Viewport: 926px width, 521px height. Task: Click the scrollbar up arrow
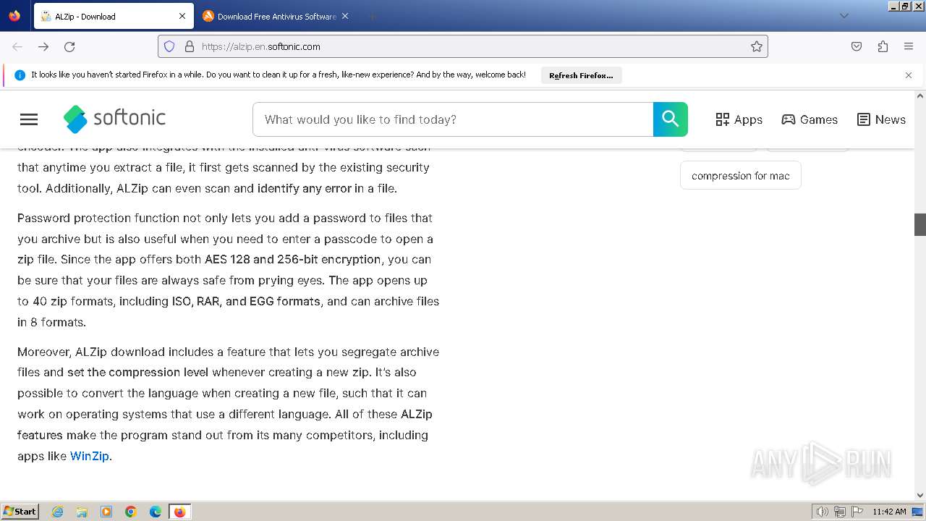point(920,96)
